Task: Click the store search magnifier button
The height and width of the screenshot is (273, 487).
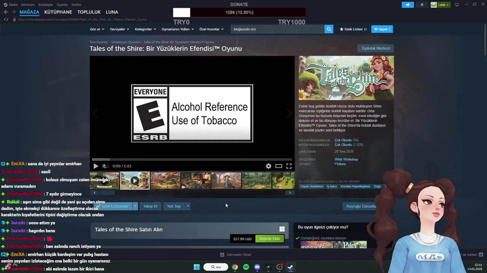Action: coord(329,29)
